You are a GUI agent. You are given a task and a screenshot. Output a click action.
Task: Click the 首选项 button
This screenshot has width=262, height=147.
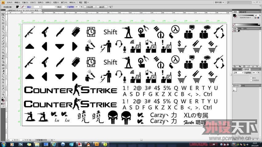click(102, 7)
